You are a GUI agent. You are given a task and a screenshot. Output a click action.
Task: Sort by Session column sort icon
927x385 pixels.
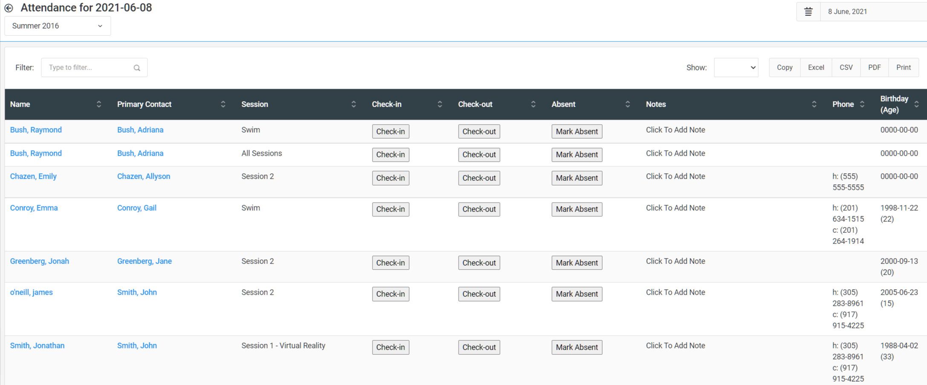point(353,104)
